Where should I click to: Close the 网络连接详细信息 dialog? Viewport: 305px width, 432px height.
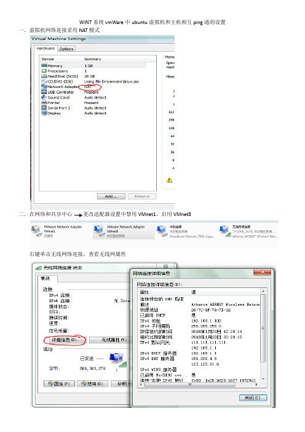tap(263, 272)
